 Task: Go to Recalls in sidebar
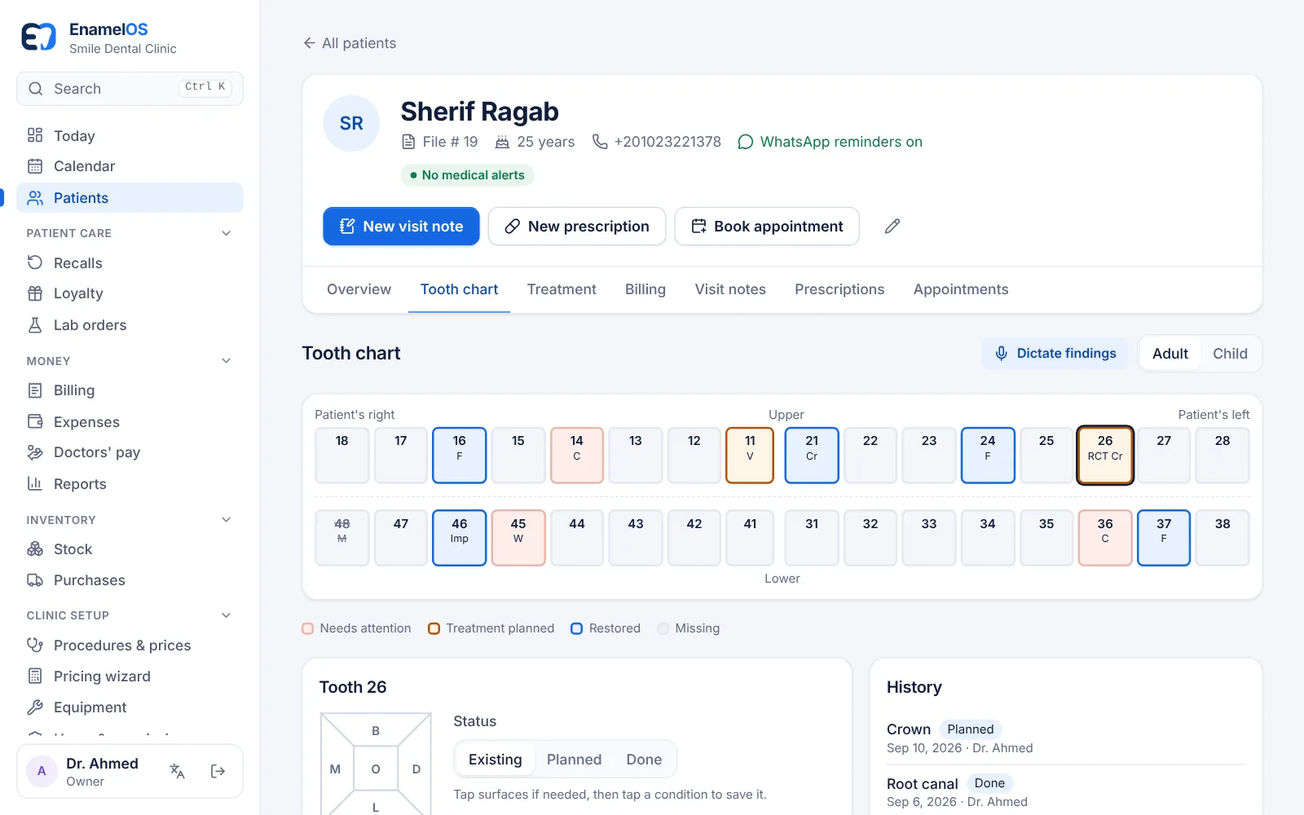[x=130, y=263]
